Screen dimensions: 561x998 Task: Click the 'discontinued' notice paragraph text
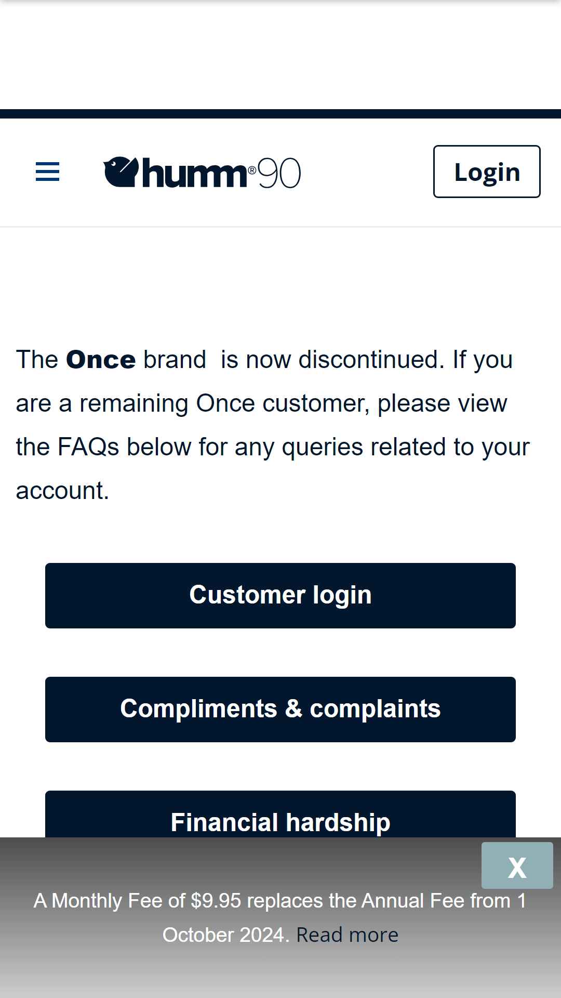tap(273, 425)
